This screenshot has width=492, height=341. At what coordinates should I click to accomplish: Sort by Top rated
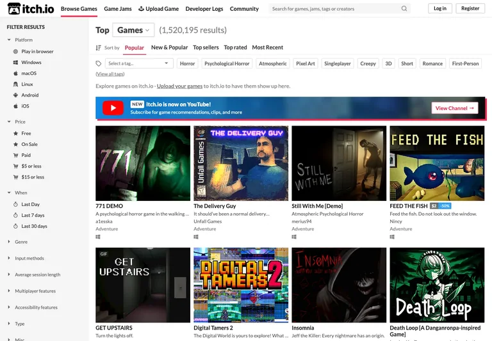(x=235, y=47)
